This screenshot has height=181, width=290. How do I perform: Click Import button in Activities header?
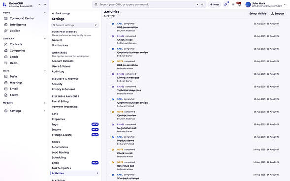point(278,14)
